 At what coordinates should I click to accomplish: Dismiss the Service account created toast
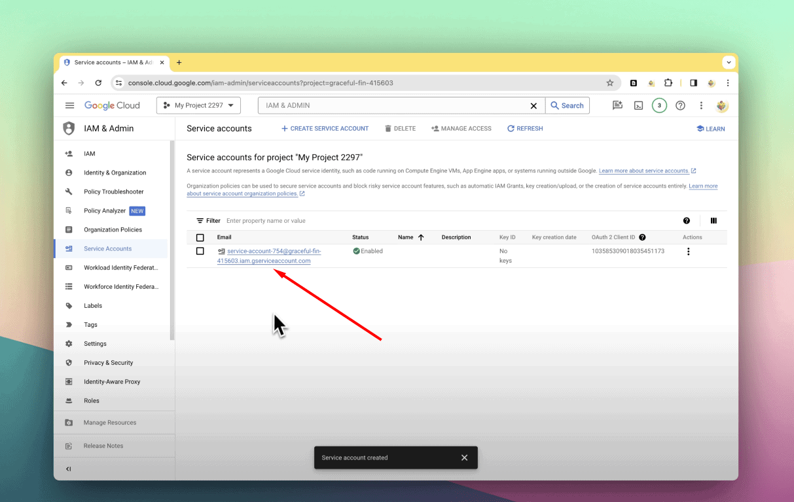[x=464, y=458]
